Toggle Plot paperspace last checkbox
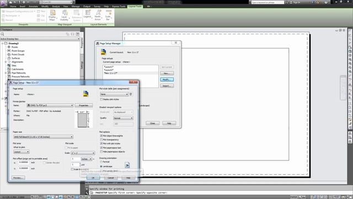 pos(101,148)
